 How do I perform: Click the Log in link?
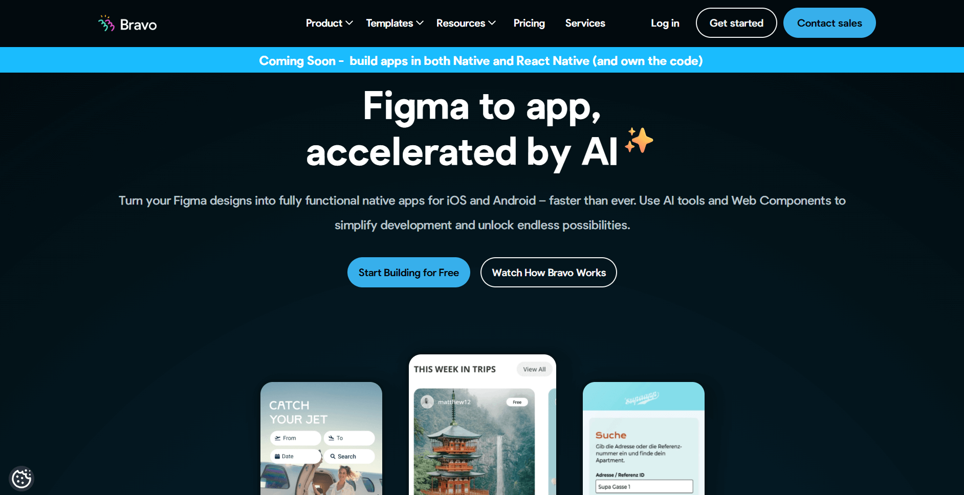[665, 23]
